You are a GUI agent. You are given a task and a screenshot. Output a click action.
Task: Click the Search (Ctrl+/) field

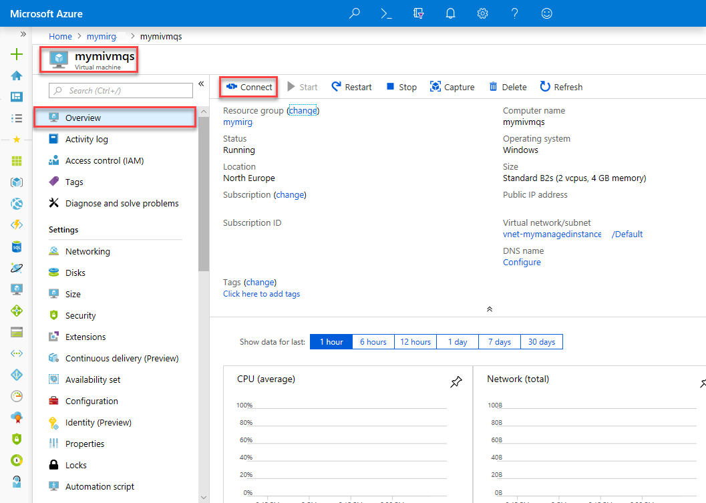120,90
